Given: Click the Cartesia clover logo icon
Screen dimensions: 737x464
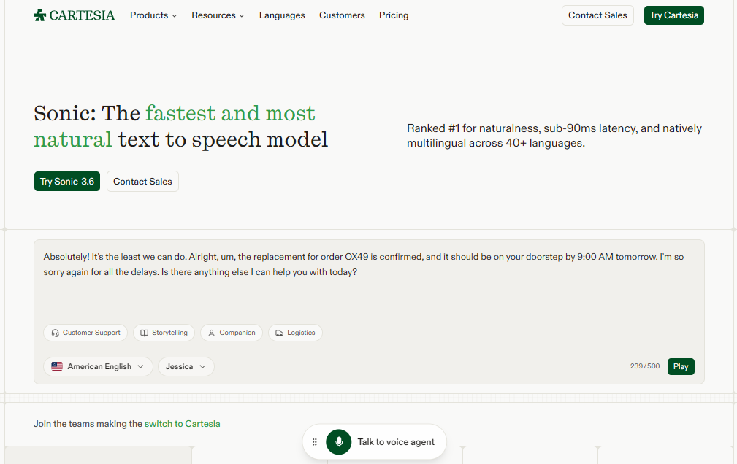Looking at the screenshot, I should (x=39, y=15).
